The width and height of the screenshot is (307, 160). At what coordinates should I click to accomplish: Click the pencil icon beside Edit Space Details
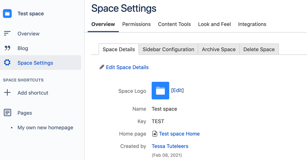(x=102, y=67)
